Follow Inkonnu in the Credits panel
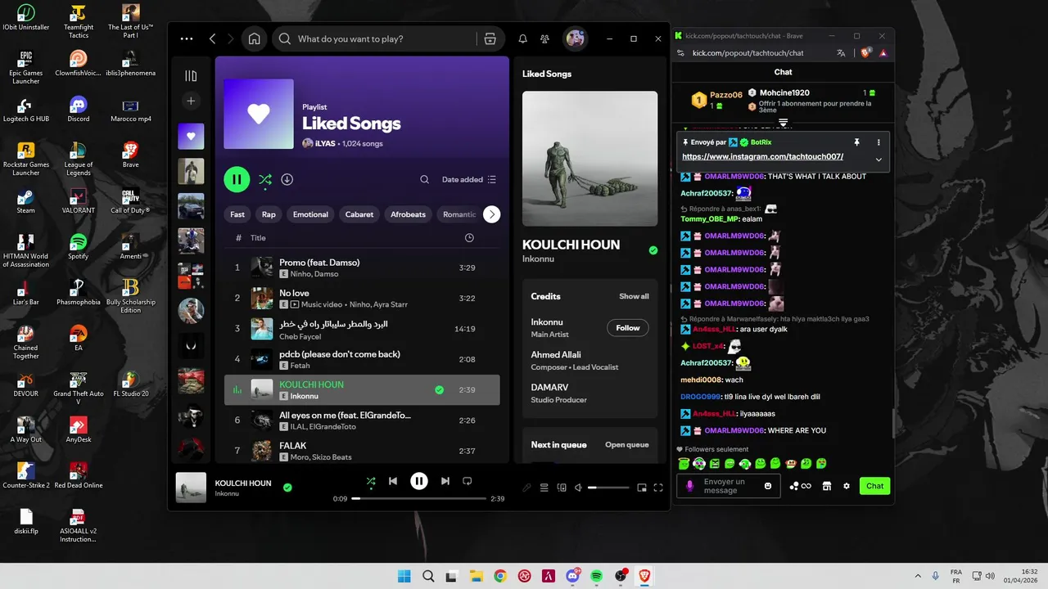 coord(628,328)
